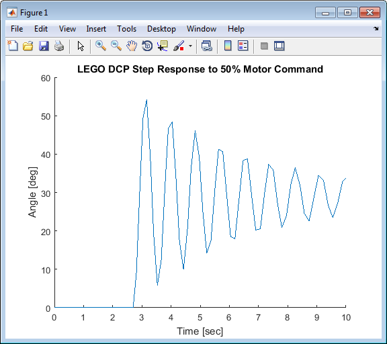Viewport: 387px width, 344px height.
Task: Click the New Figure icon
Action: point(13,46)
